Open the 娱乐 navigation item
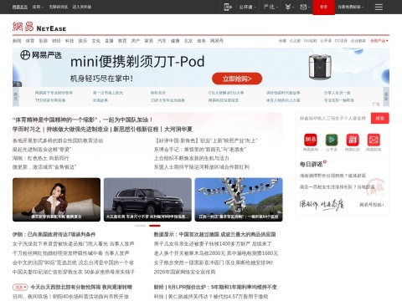Viewport: 402px width, 301px height. pos(83,41)
